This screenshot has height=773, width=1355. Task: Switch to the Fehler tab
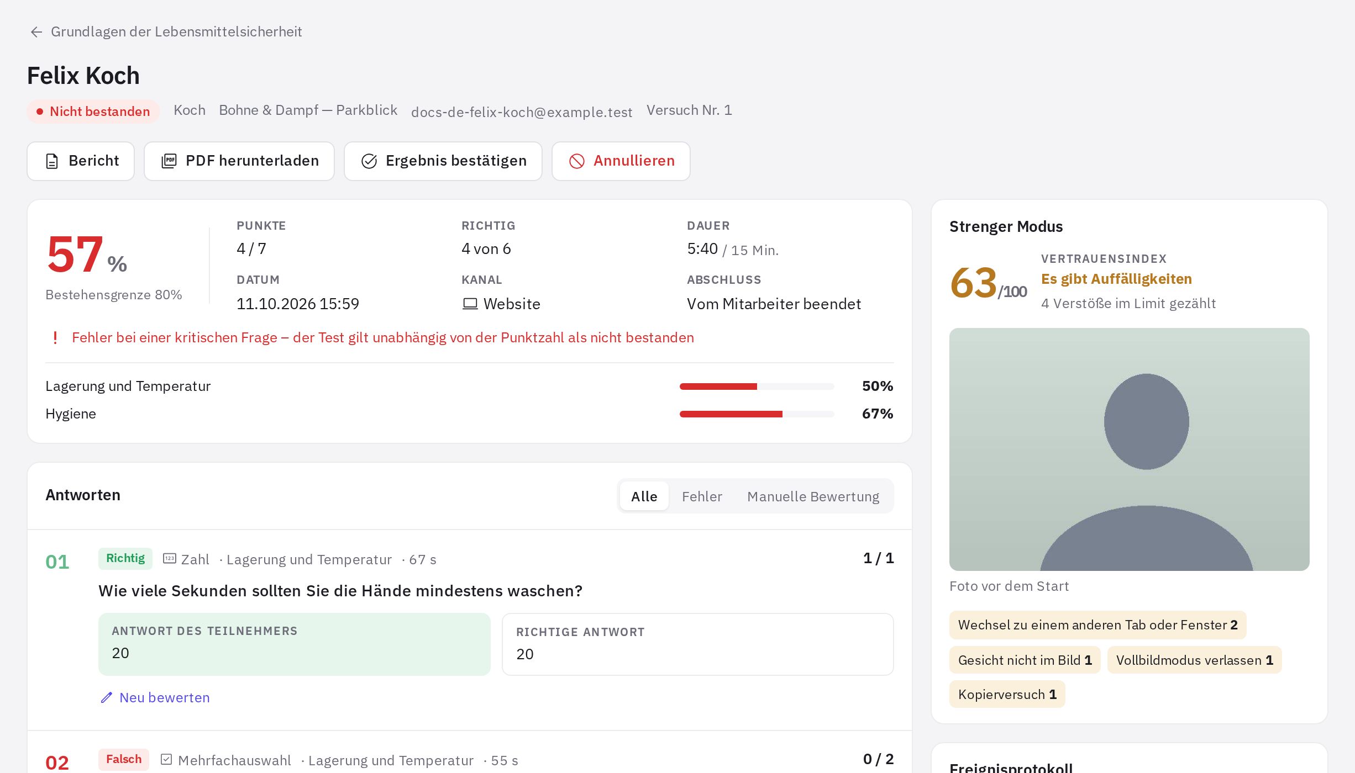coord(702,496)
